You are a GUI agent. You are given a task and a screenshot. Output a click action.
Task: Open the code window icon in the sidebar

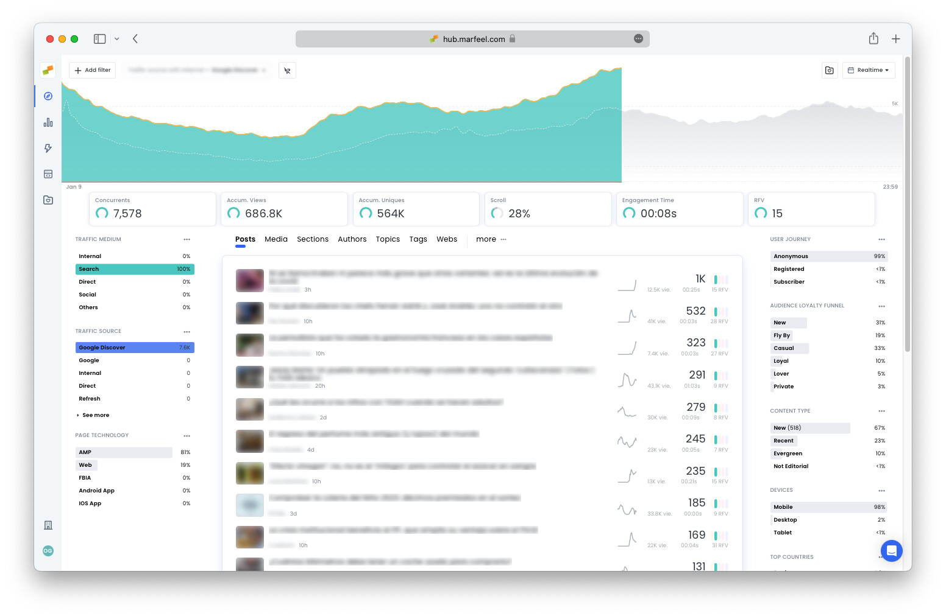coord(48,173)
